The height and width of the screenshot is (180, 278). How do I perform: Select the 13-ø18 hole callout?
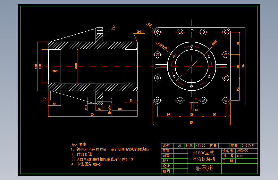pos(109,110)
